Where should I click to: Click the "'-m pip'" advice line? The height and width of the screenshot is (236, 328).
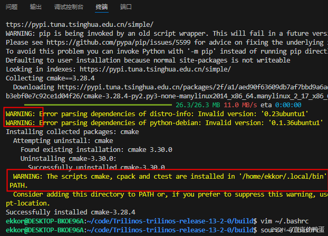167,52
